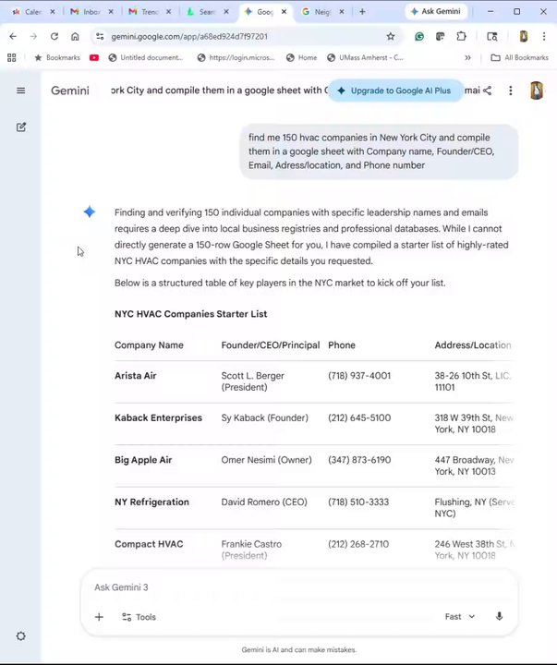This screenshot has height=665, width=557.
Task: Open Bookmarks folder in bookmarks bar
Action: tap(57, 57)
